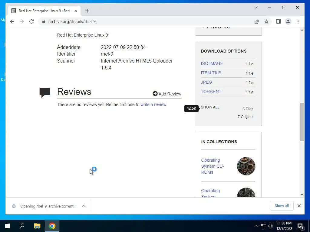Click the Reviews heading

pos(74,92)
